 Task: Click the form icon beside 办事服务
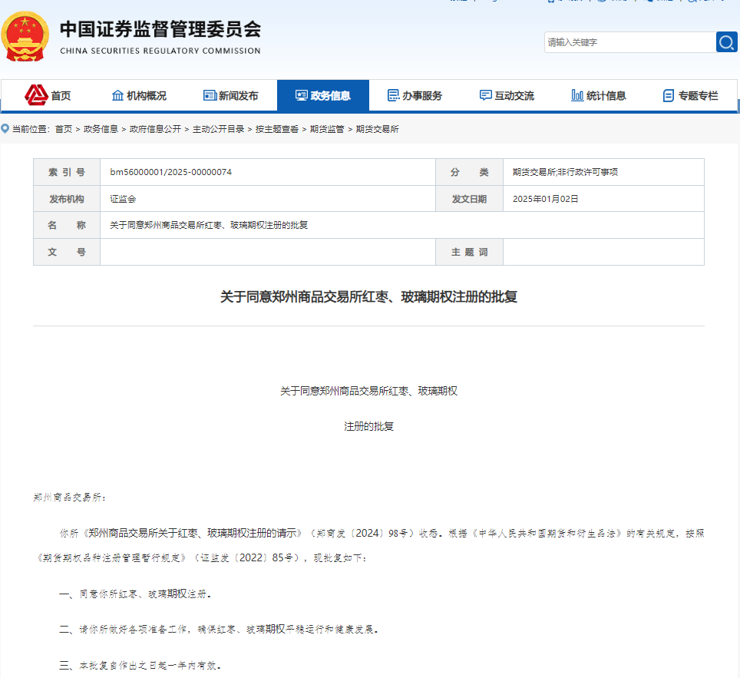click(393, 96)
